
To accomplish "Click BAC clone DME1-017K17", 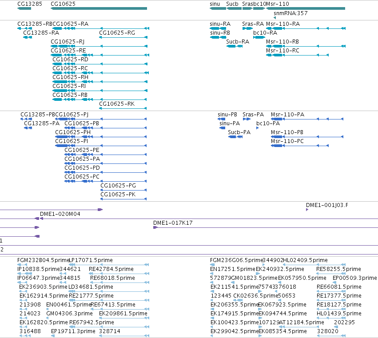I will [266, 227].
